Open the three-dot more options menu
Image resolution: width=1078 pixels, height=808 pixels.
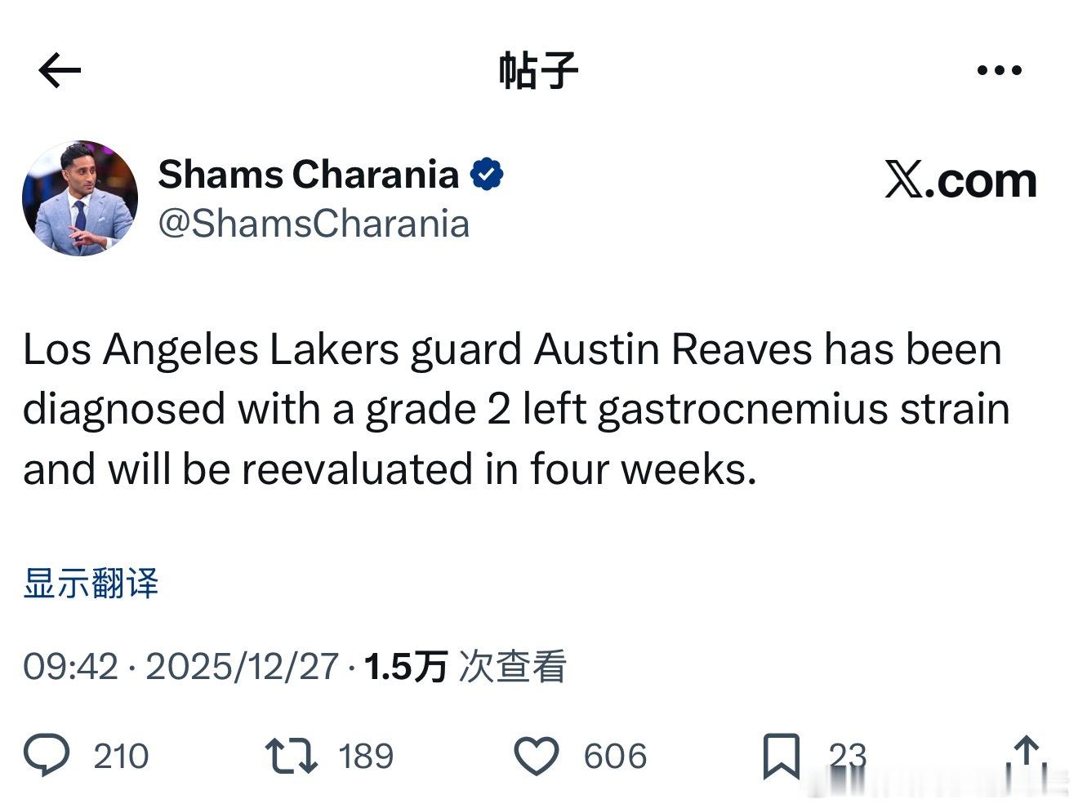tap(998, 69)
